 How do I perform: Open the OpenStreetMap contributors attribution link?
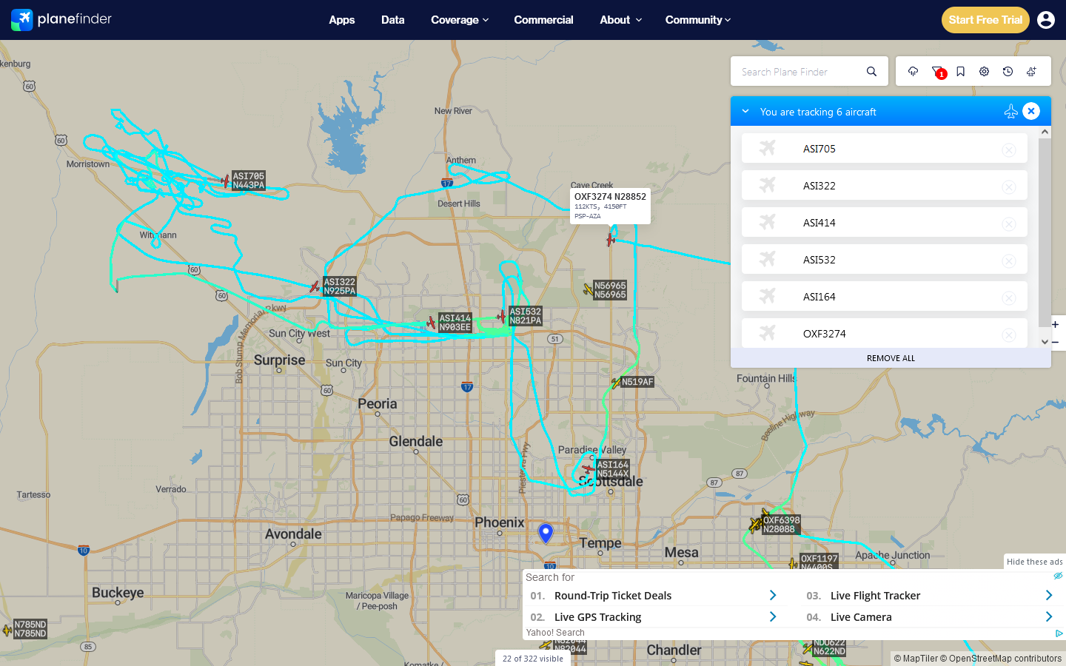[1001, 659]
